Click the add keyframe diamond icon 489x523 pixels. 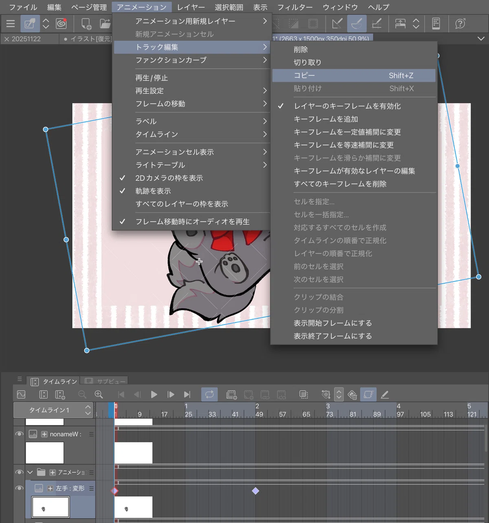coord(326,394)
